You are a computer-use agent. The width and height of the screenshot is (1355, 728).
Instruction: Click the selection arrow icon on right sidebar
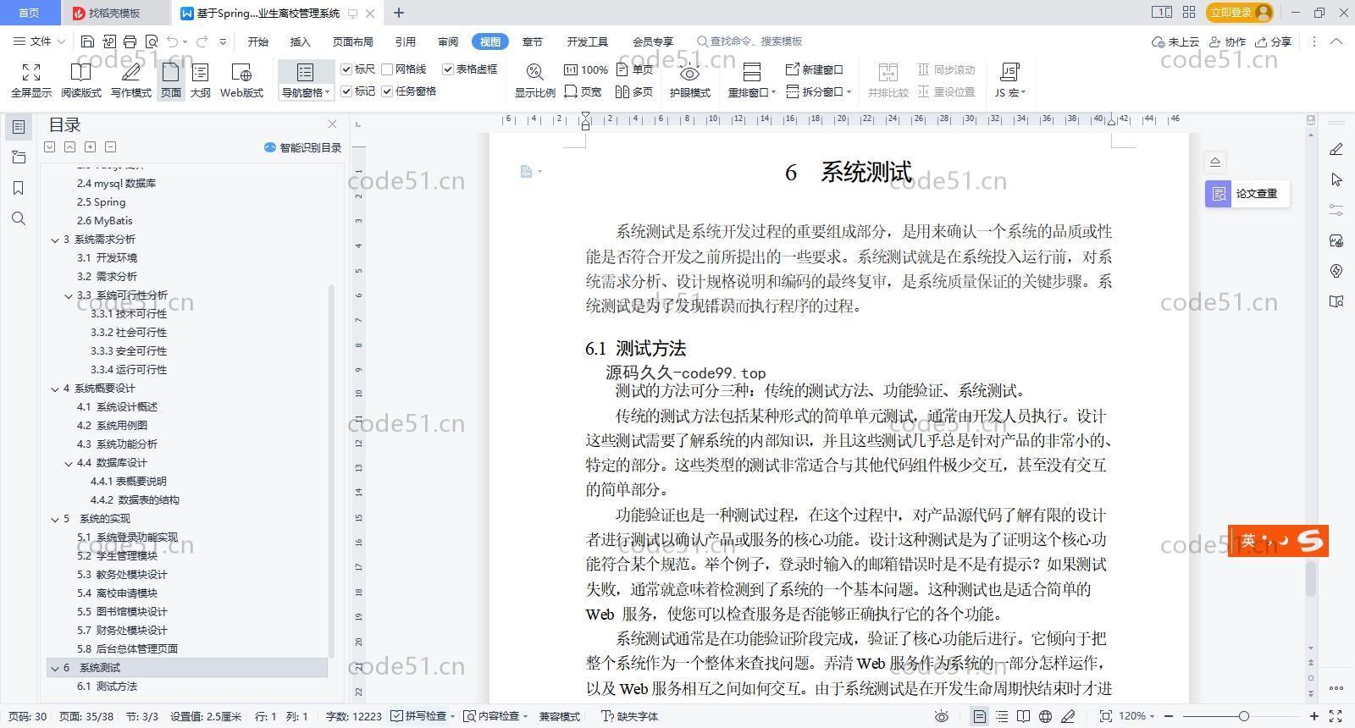(x=1336, y=179)
